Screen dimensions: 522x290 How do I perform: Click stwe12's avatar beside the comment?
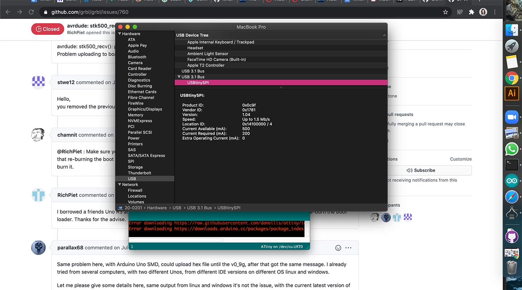click(x=38, y=82)
